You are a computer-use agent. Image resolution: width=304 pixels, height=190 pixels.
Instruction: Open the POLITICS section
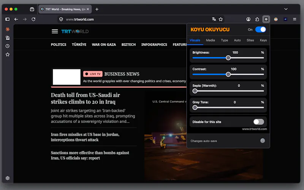click(59, 44)
